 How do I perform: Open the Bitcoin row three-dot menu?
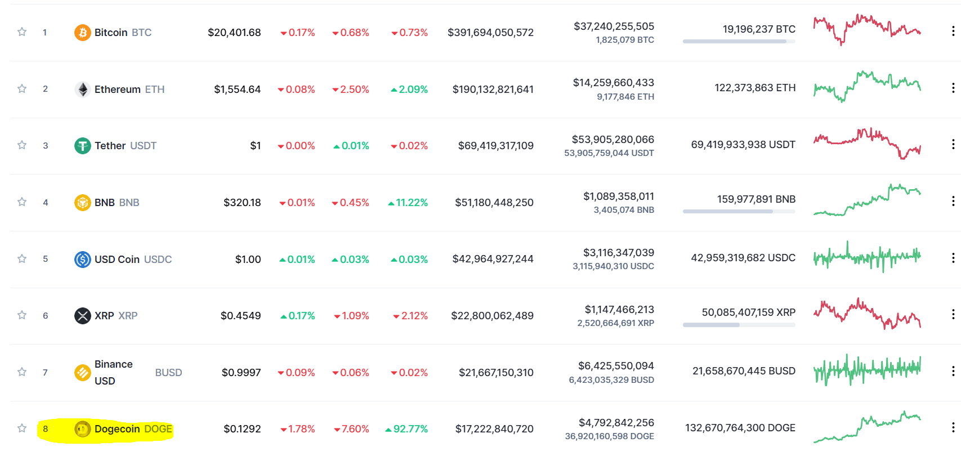point(953,31)
